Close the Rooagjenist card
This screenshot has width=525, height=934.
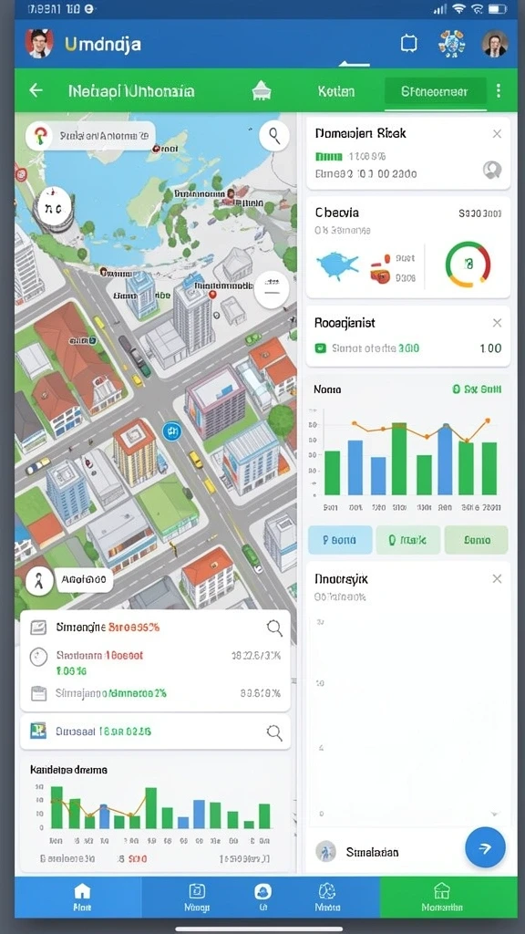point(497,323)
